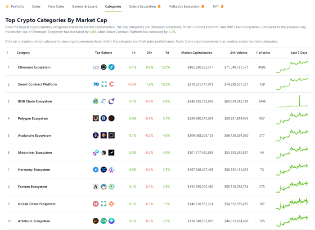This screenshot has width=315, height=230.
Task: Open the Moonriver Ecosystem category
Action: coord(35,153)
